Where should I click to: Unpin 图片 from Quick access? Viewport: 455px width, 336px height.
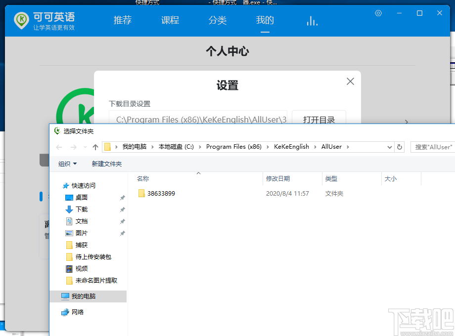[122, 233]
